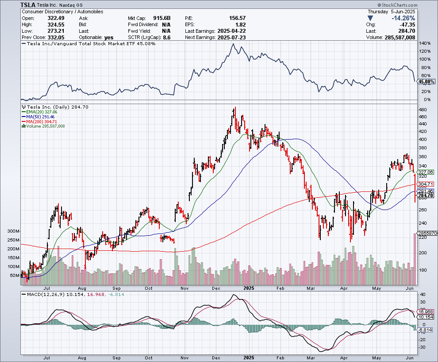Click the 300M volume scale label
The image size is (438, 362).
pos(13,231)
